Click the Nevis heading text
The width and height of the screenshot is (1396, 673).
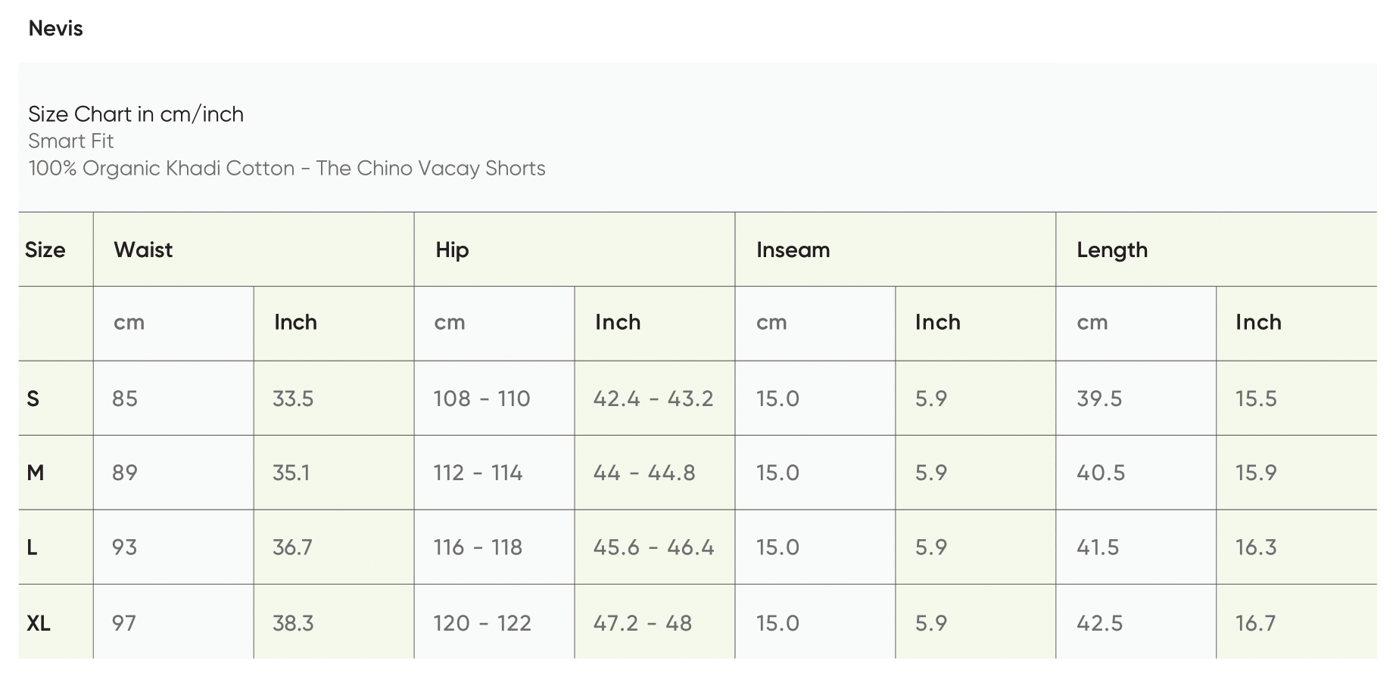click(x=55, y=29)
